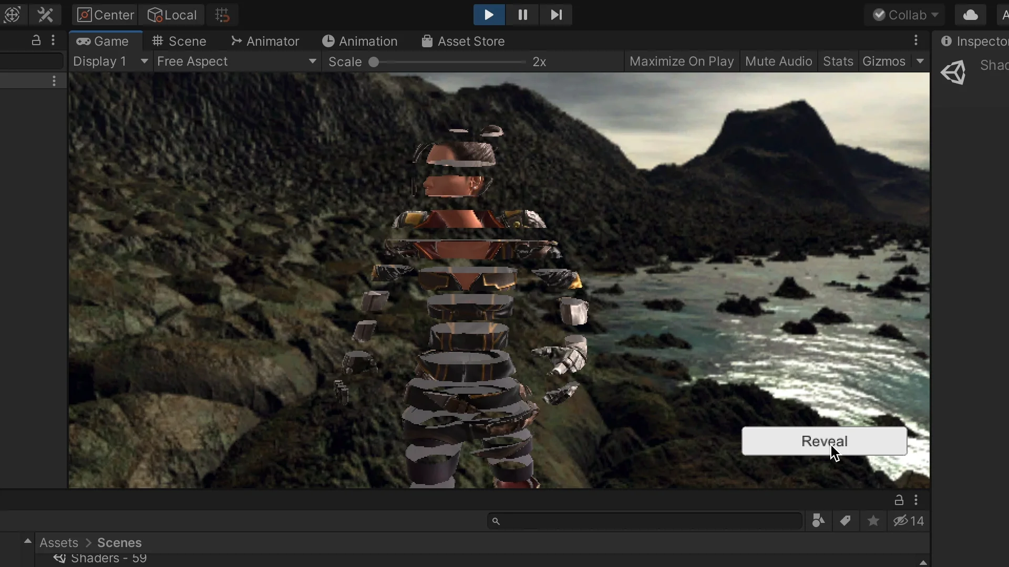
Task: Toggle Maximize On Play
Action: click(682, 61)
